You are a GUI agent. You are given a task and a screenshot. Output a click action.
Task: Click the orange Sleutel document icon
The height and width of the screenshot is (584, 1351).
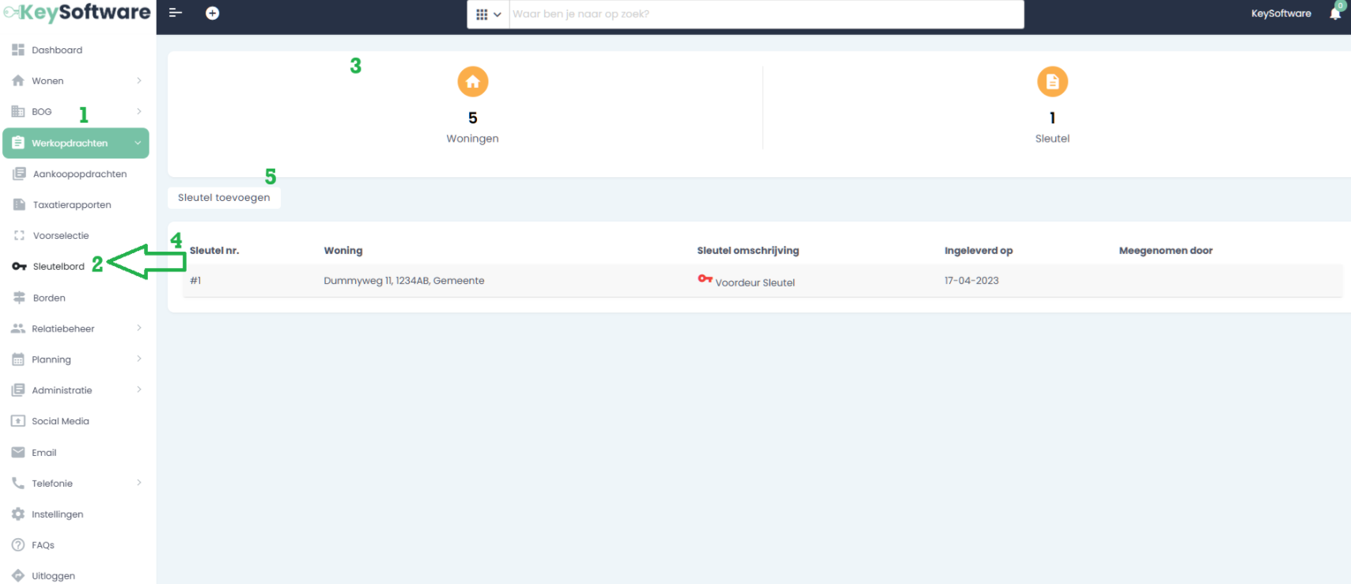(1053, 82)
